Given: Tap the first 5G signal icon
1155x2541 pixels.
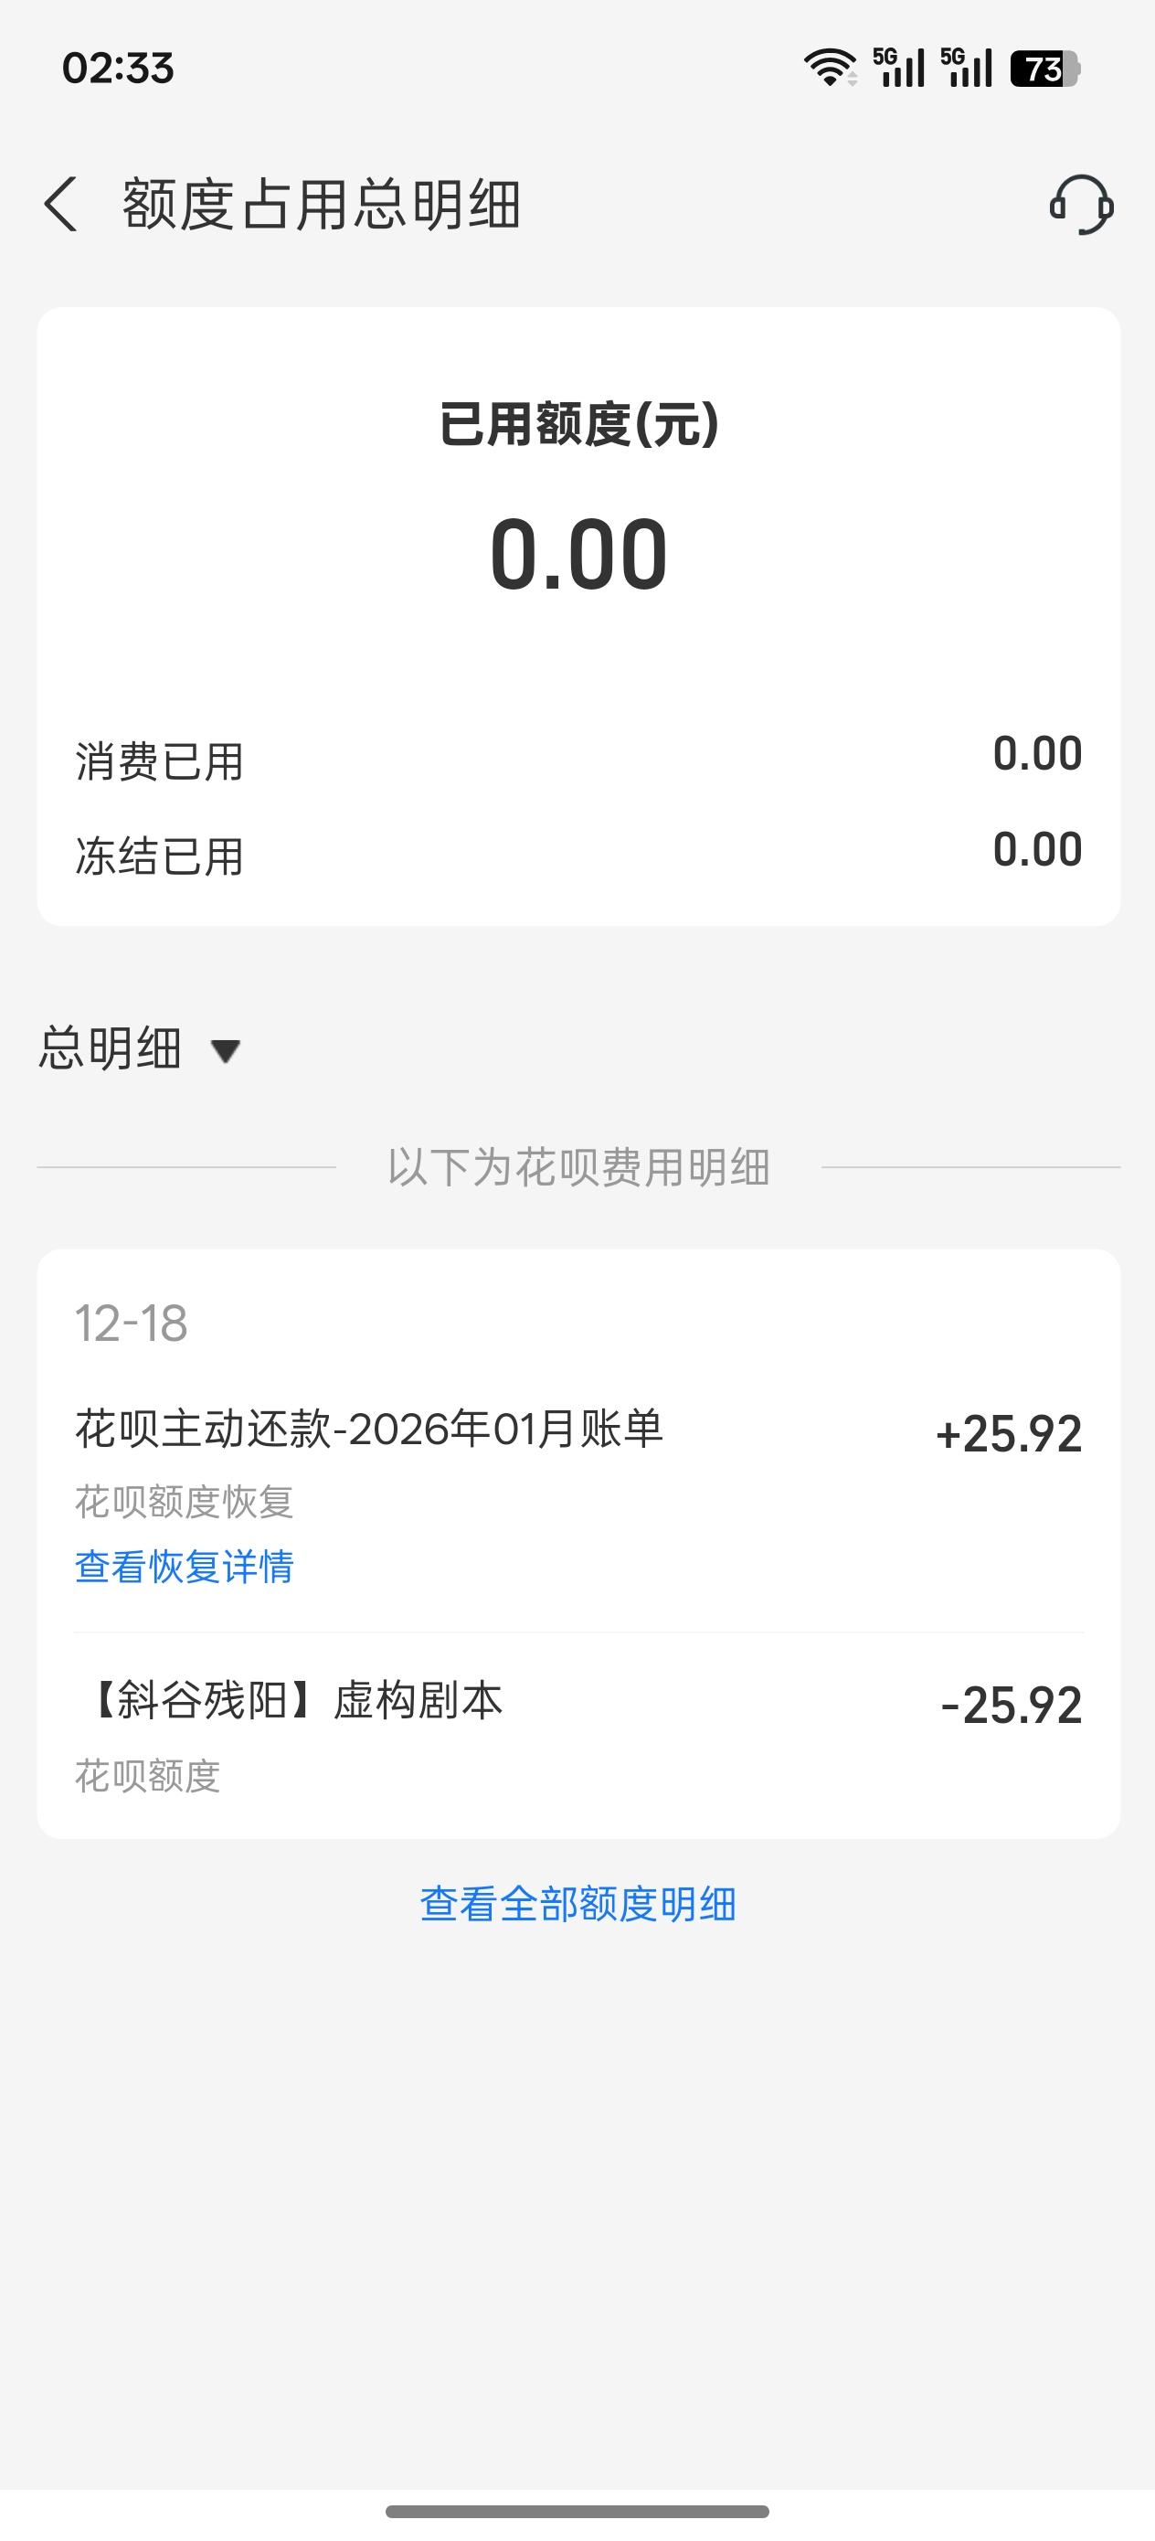Looking at the screenshot, I should pos(898,68).
